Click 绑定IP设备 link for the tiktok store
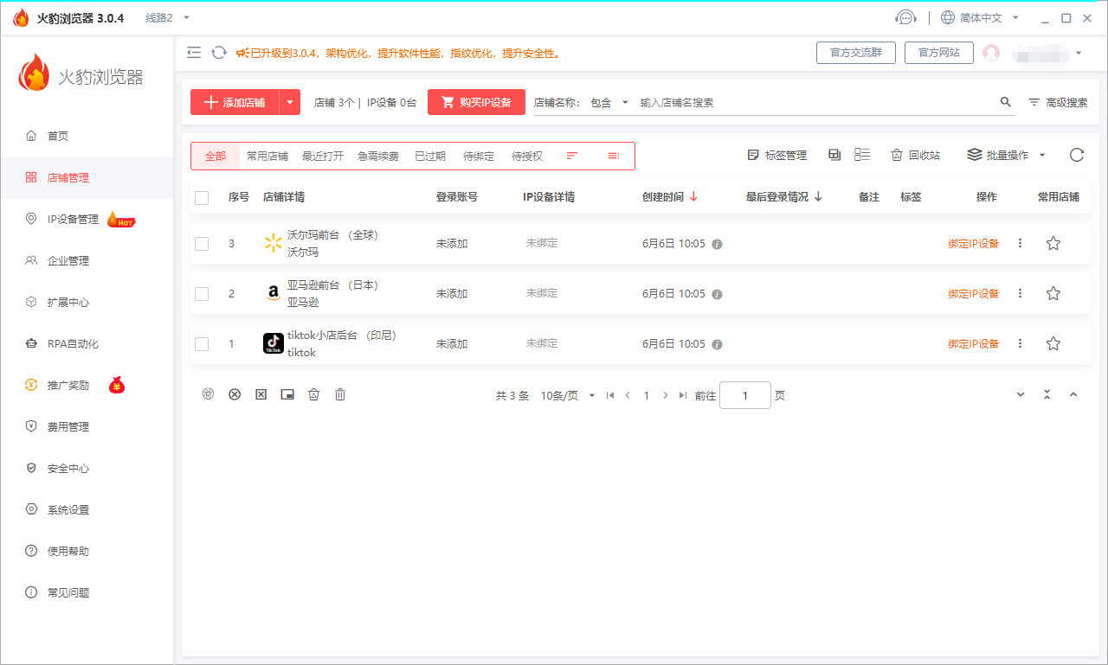The height and width of the screenshot is (665, 1108). (x=973, y=344)
